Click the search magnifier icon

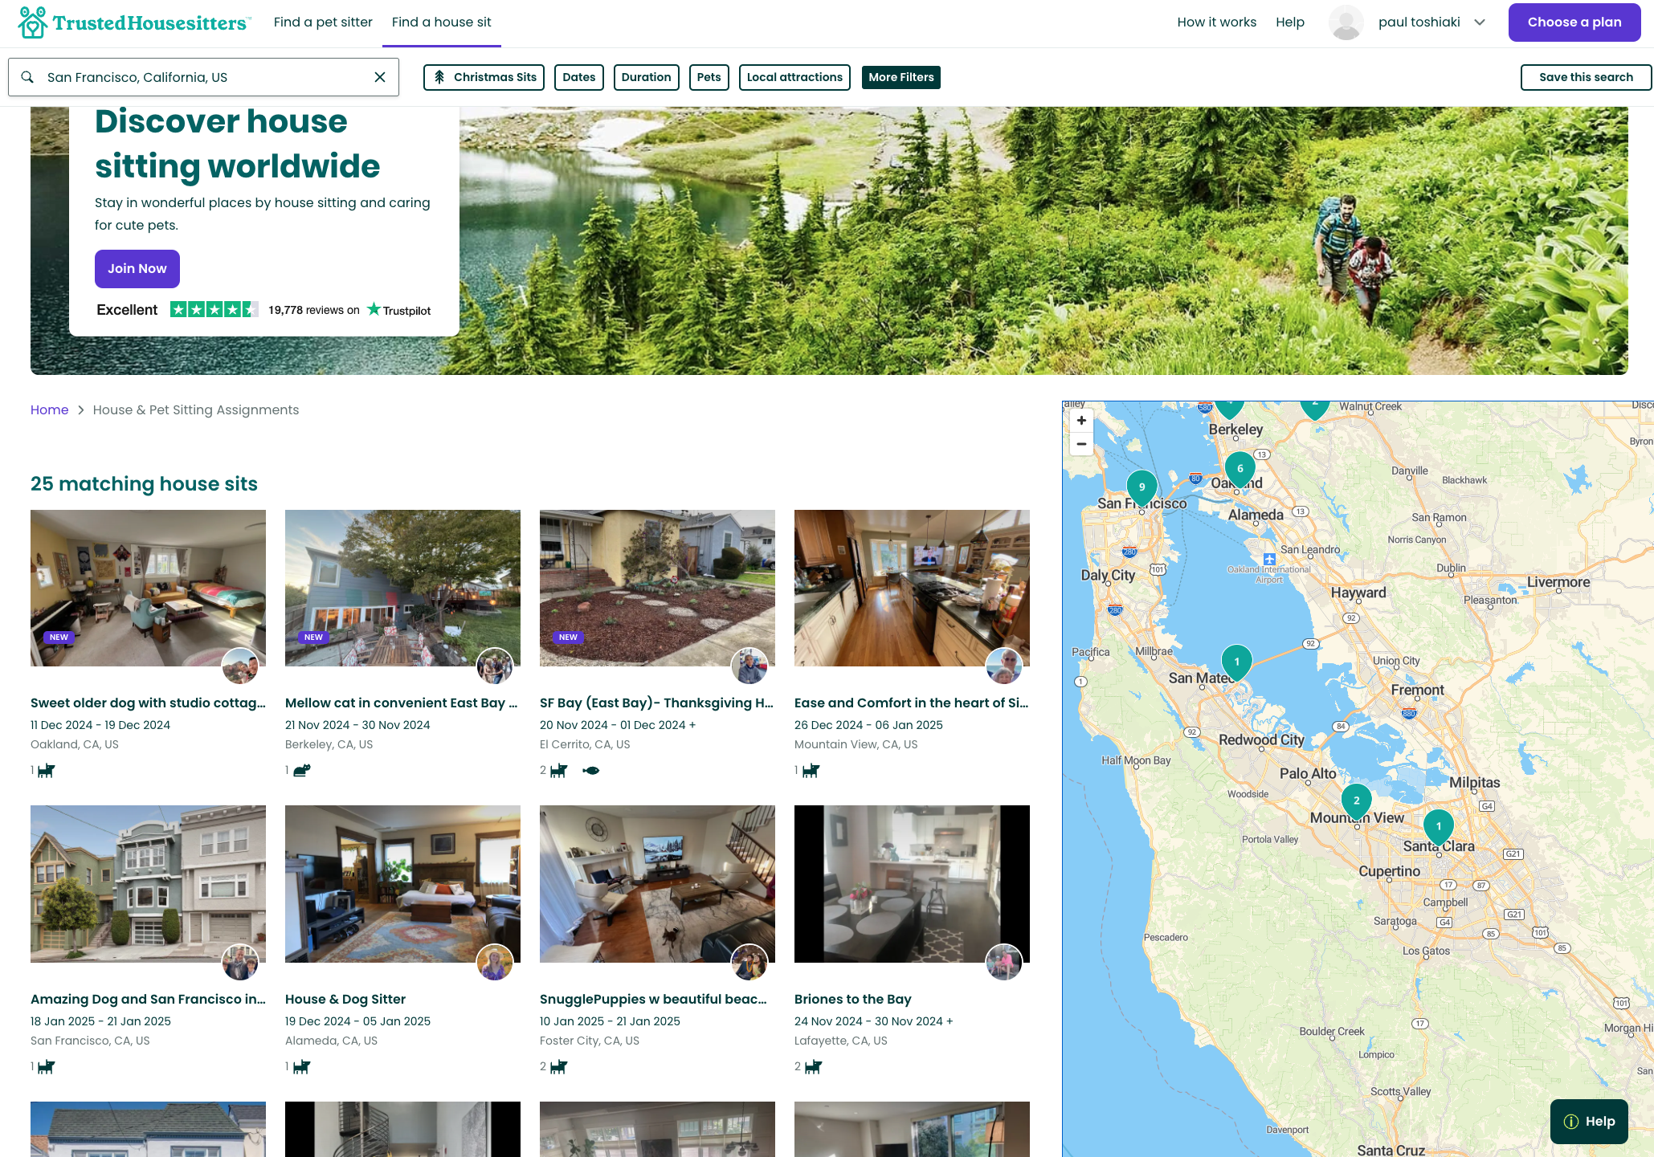coord(27,77)
